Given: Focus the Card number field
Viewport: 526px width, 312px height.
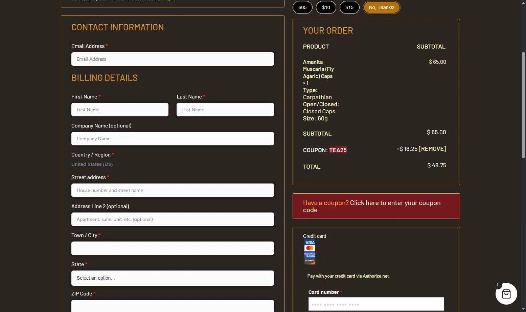Looking at the screenshot, I should click(x=376, y=304).
